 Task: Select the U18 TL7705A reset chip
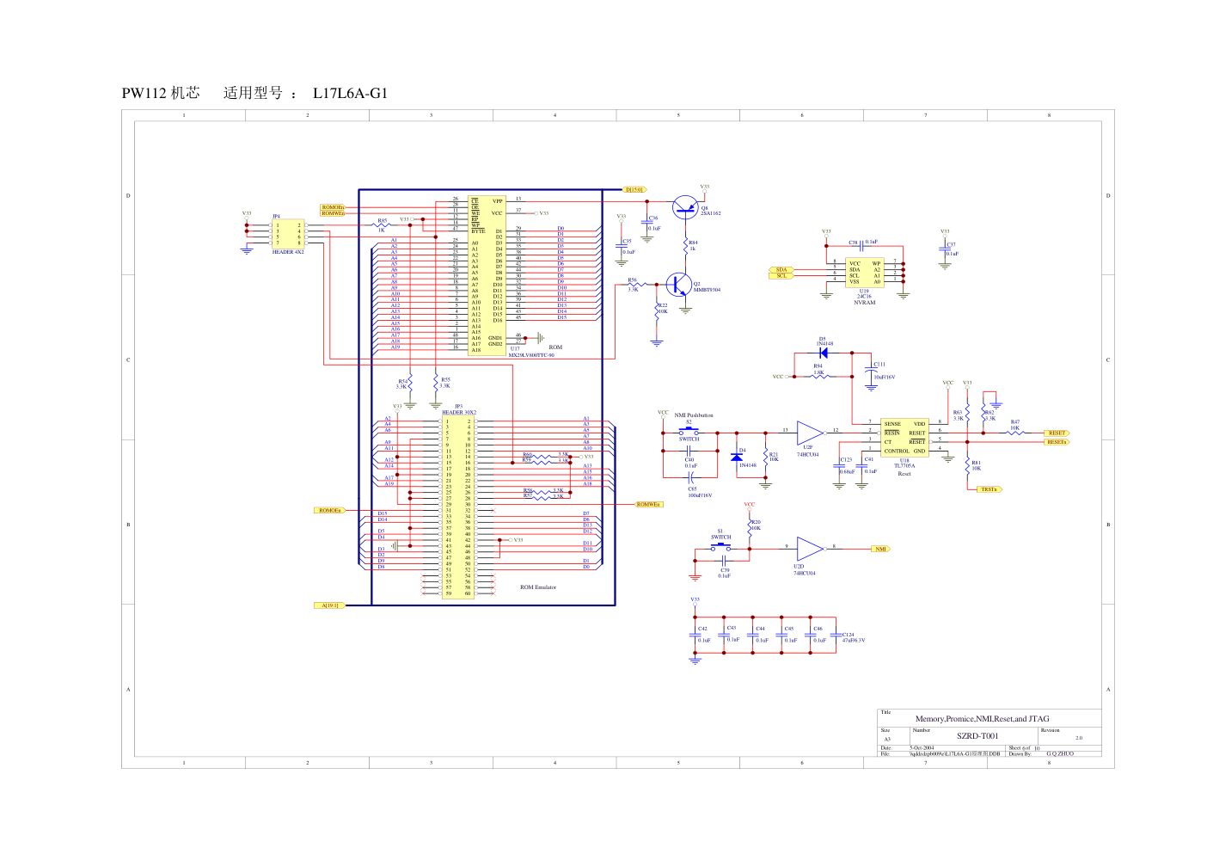click(904, 438)
